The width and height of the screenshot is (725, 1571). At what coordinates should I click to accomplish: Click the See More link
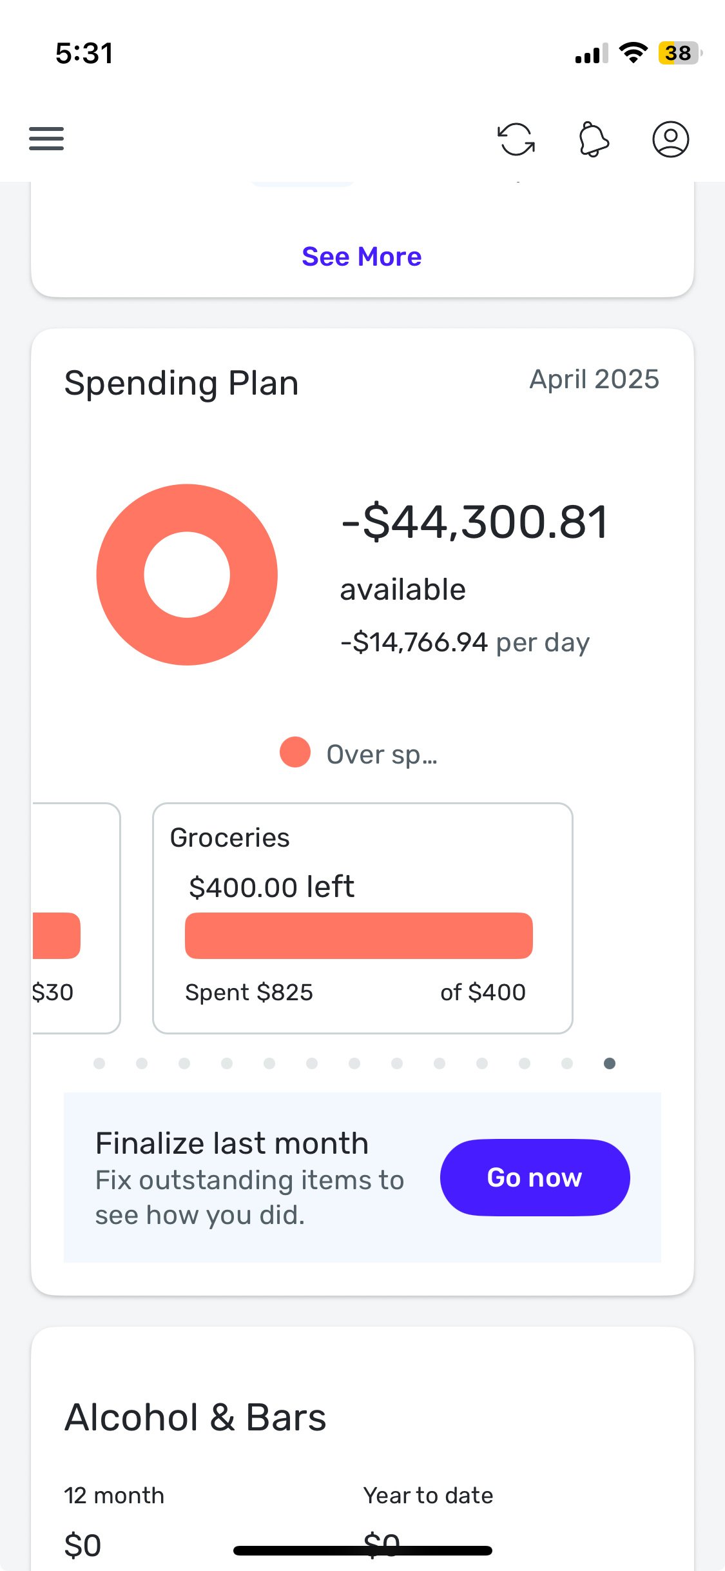[x=362, y=257]
